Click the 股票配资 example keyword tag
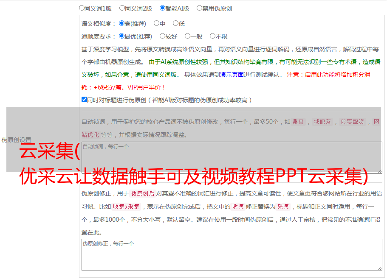Screen dimensions: 387x279 (x=353, y=122)
